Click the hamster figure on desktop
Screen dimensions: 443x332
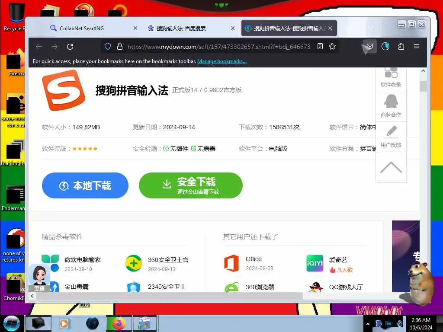421,284
